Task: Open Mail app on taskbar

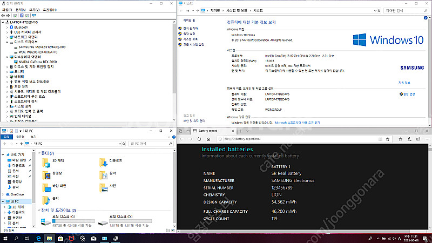Action: [x=93, y=238]
